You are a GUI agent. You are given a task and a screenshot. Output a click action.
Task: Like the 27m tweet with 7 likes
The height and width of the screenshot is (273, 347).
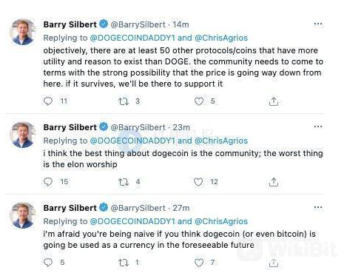199,263
